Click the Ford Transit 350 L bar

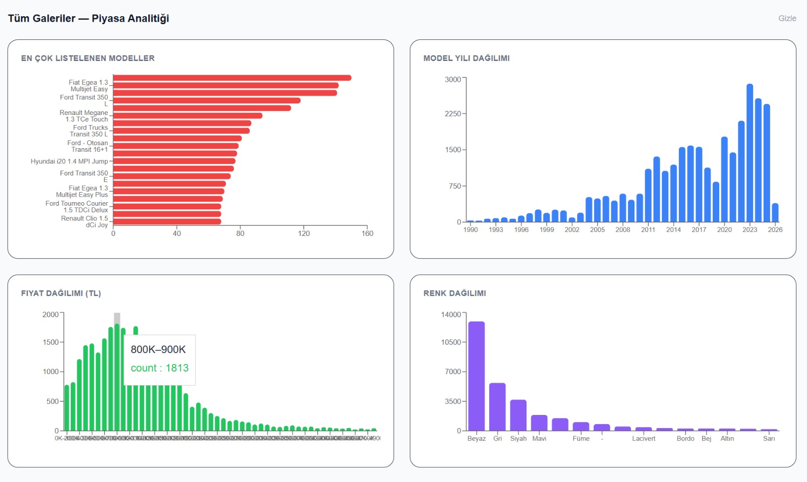pyautogui.click(x=207, y=100)
